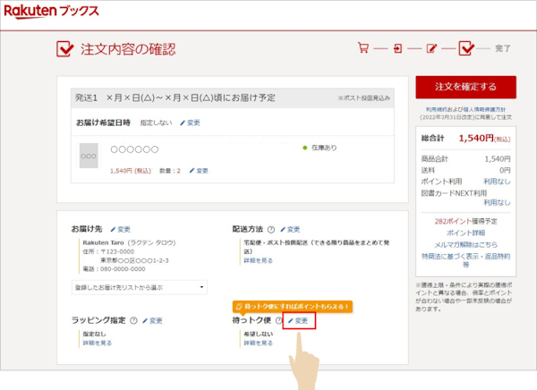Click 利用なし under 図書カードNEXT利用
The image size is (537, 390).
point(497,203)
